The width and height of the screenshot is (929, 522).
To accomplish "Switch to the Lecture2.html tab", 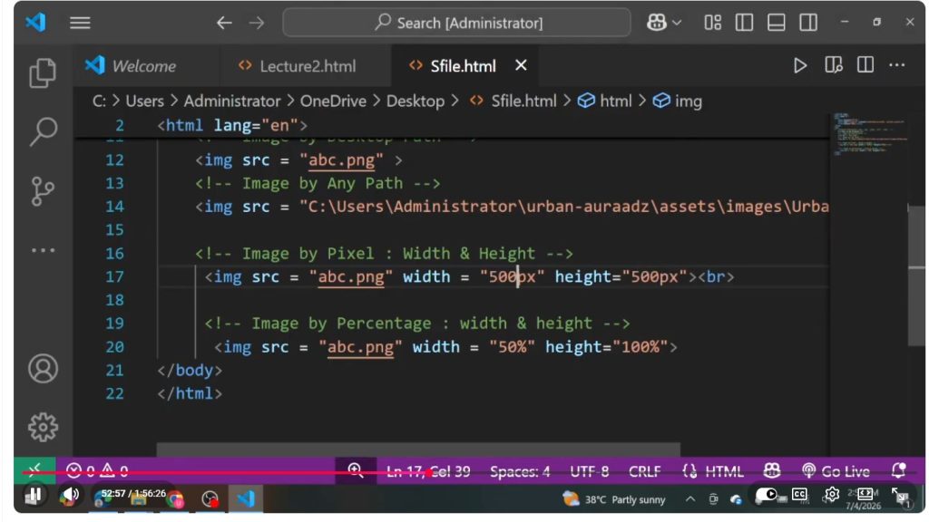I will pyautogui.click(x=297, y=65).
